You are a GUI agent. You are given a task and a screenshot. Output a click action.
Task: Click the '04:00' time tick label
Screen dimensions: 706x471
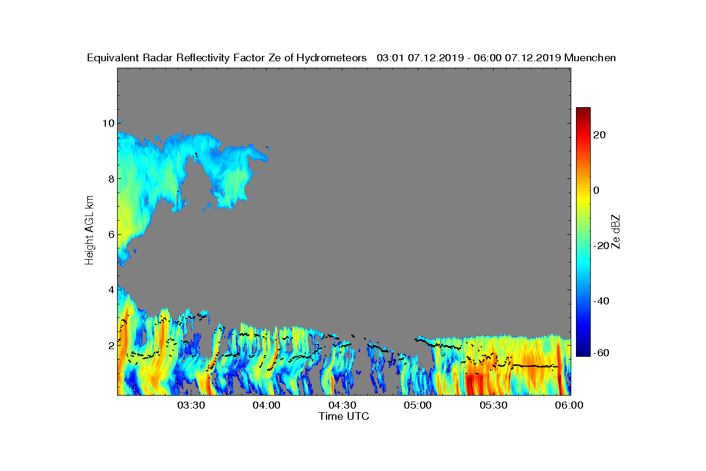[267, 406]
